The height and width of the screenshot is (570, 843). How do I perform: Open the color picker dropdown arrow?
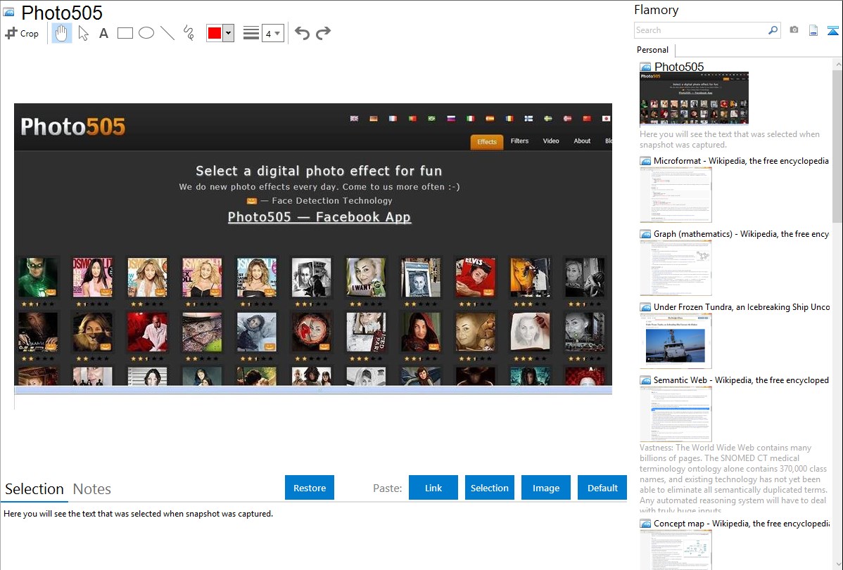click(x=228, y=33)
